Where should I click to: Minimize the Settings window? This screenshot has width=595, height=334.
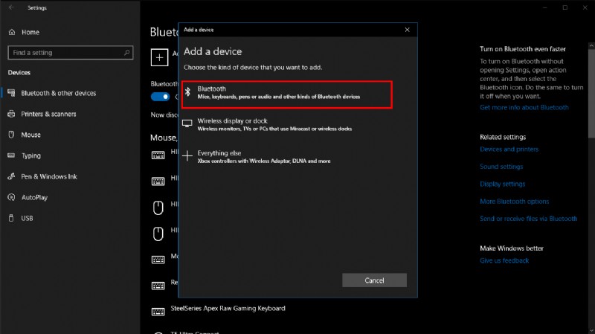pos(545,7)
